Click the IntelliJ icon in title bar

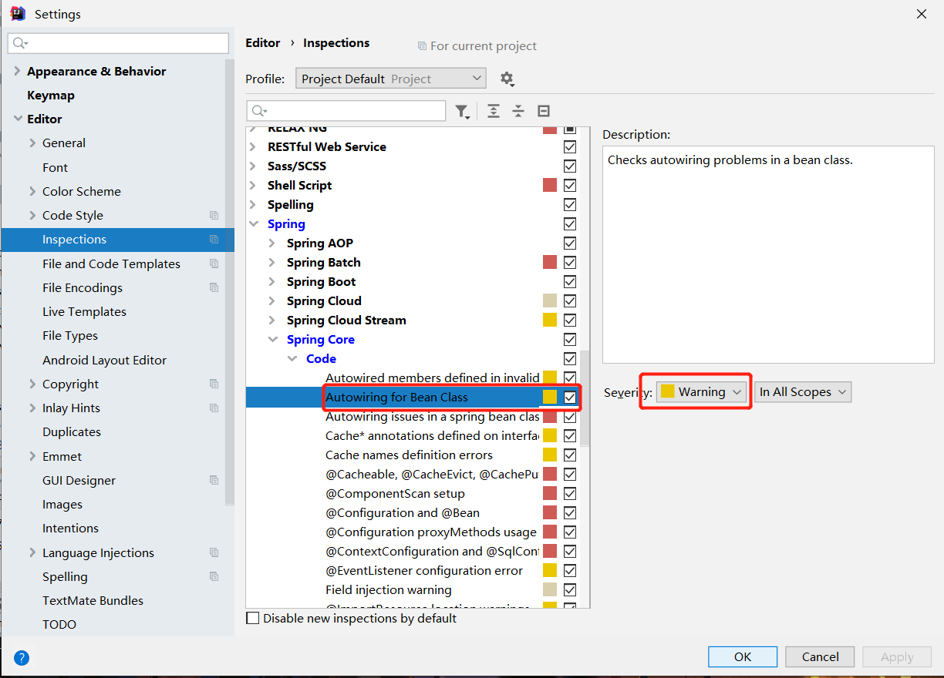click(18, 14)
